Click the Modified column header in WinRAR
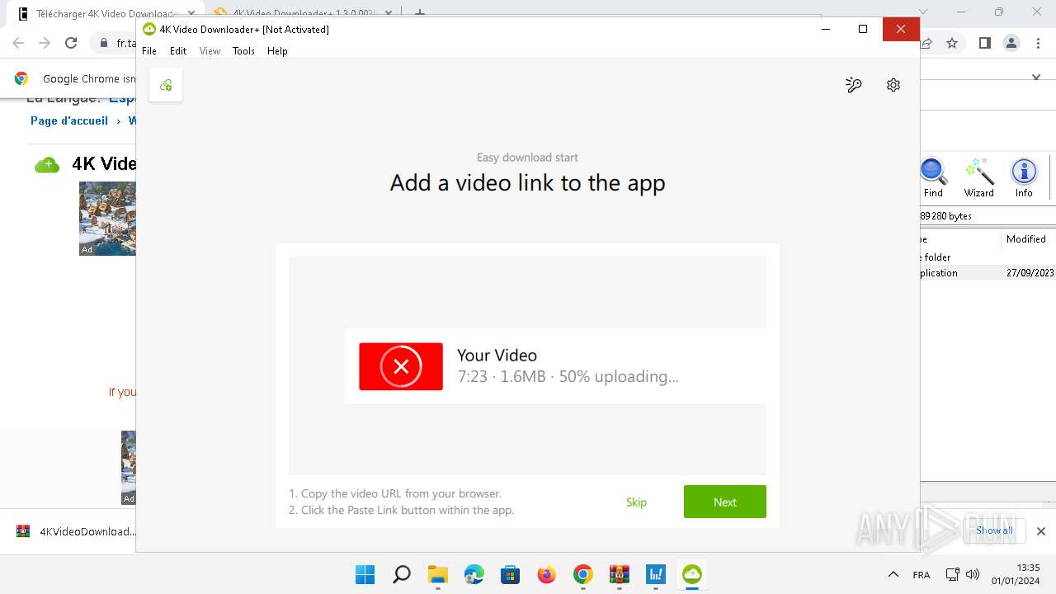1056x594 pixels. click(1026, 239)
